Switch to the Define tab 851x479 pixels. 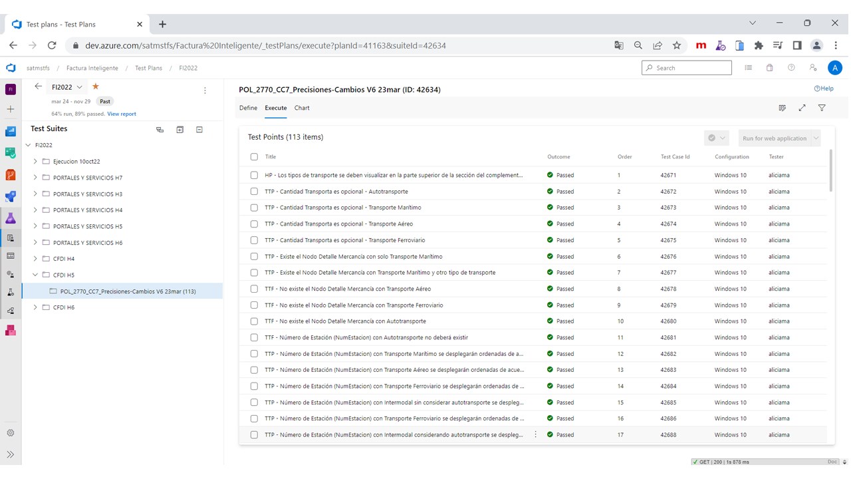tap(248, 108)
